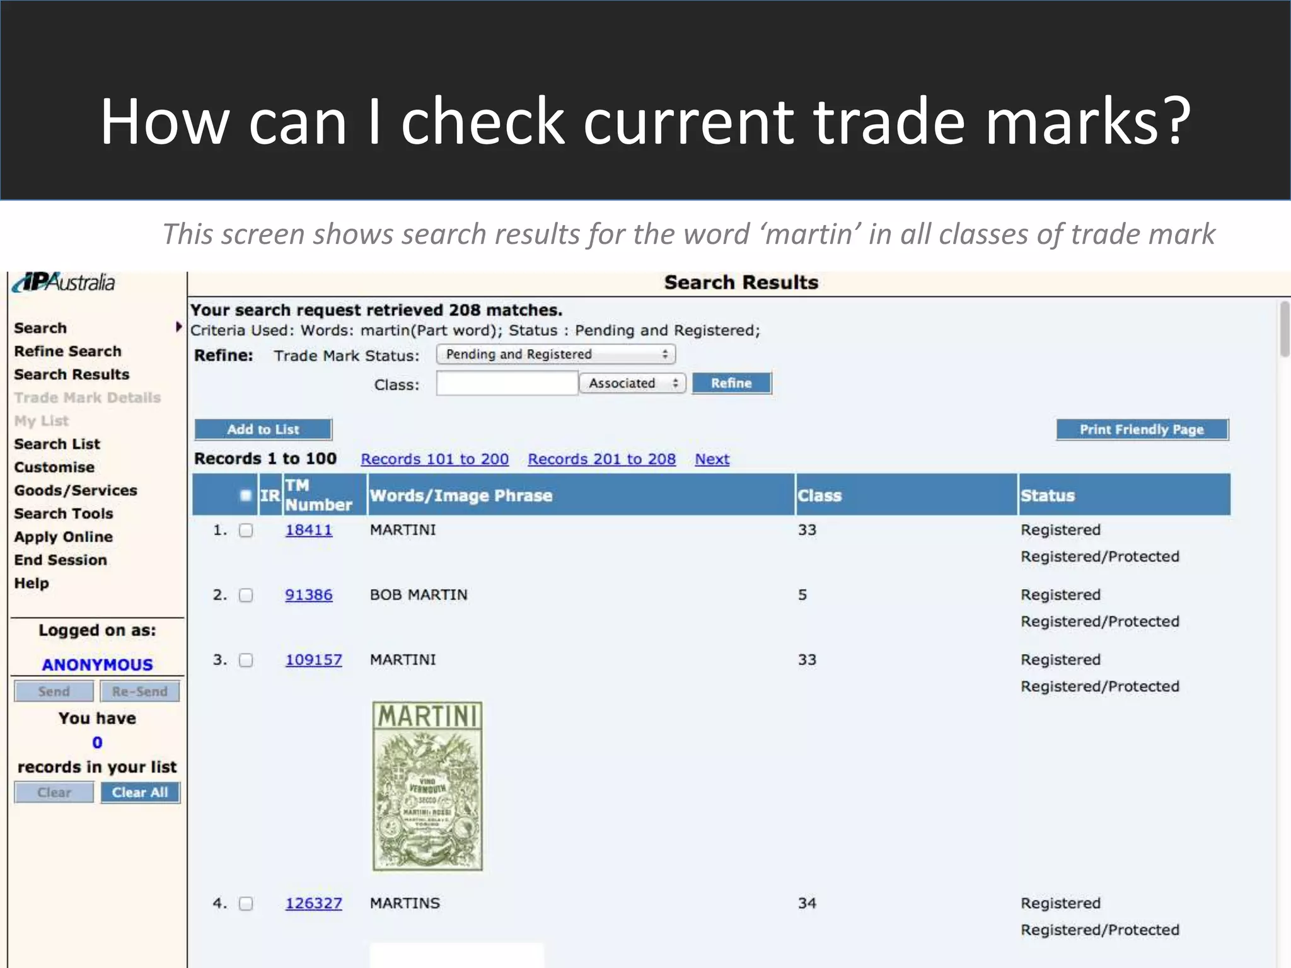The width and height of the screenshot is (1291, 968).
Task: Open trade mark number 18411
Action: pos(309,530)
